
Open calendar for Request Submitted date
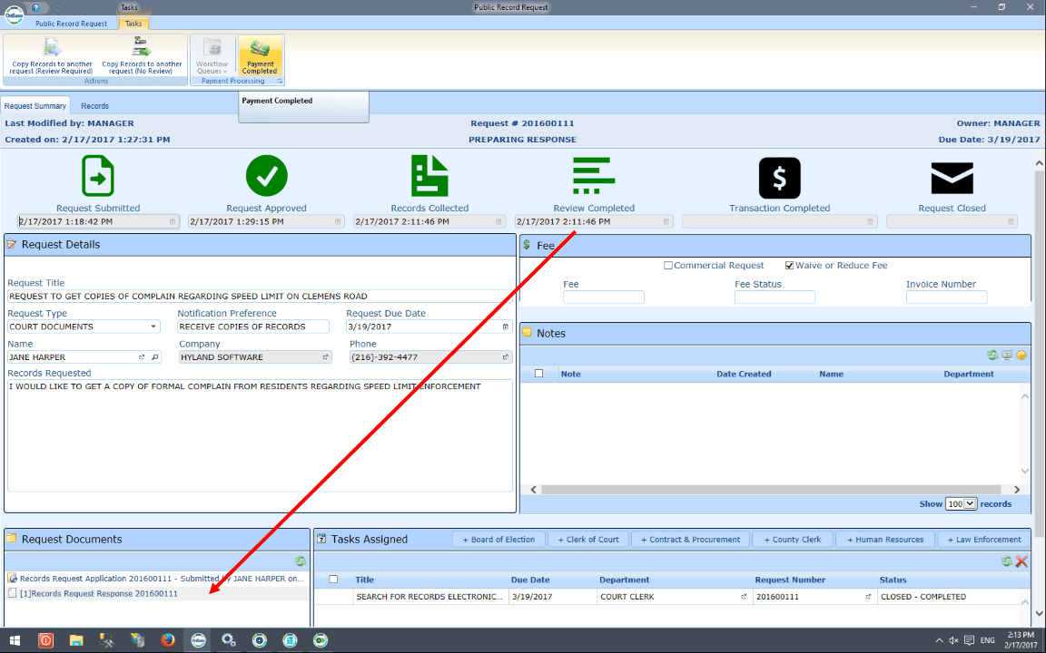point(173,222)
